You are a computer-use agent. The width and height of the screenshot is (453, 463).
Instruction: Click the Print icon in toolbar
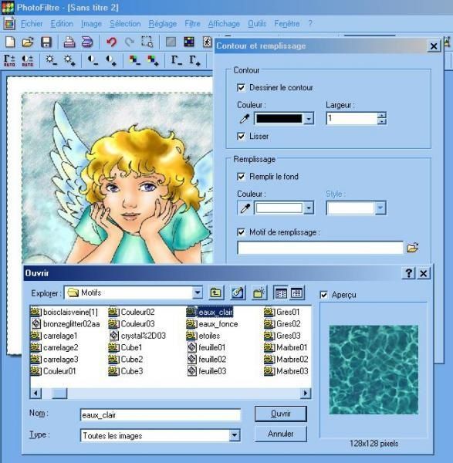pyautogui.click(x=69, y=42)
